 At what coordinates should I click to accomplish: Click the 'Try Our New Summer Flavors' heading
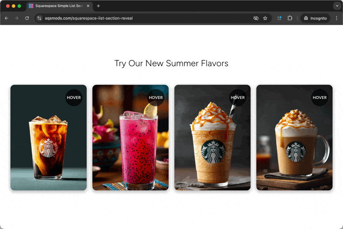171,63
